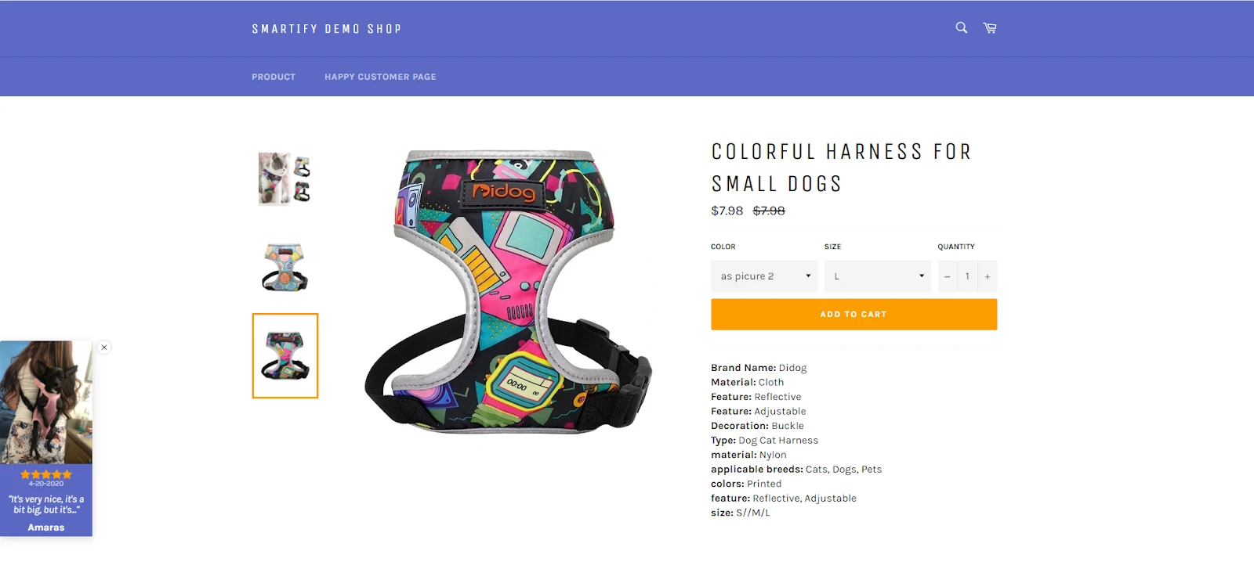This screenshot has width=1254, height=580.
Task: Open the review photo in popup
Action: [x=46, y=402]
